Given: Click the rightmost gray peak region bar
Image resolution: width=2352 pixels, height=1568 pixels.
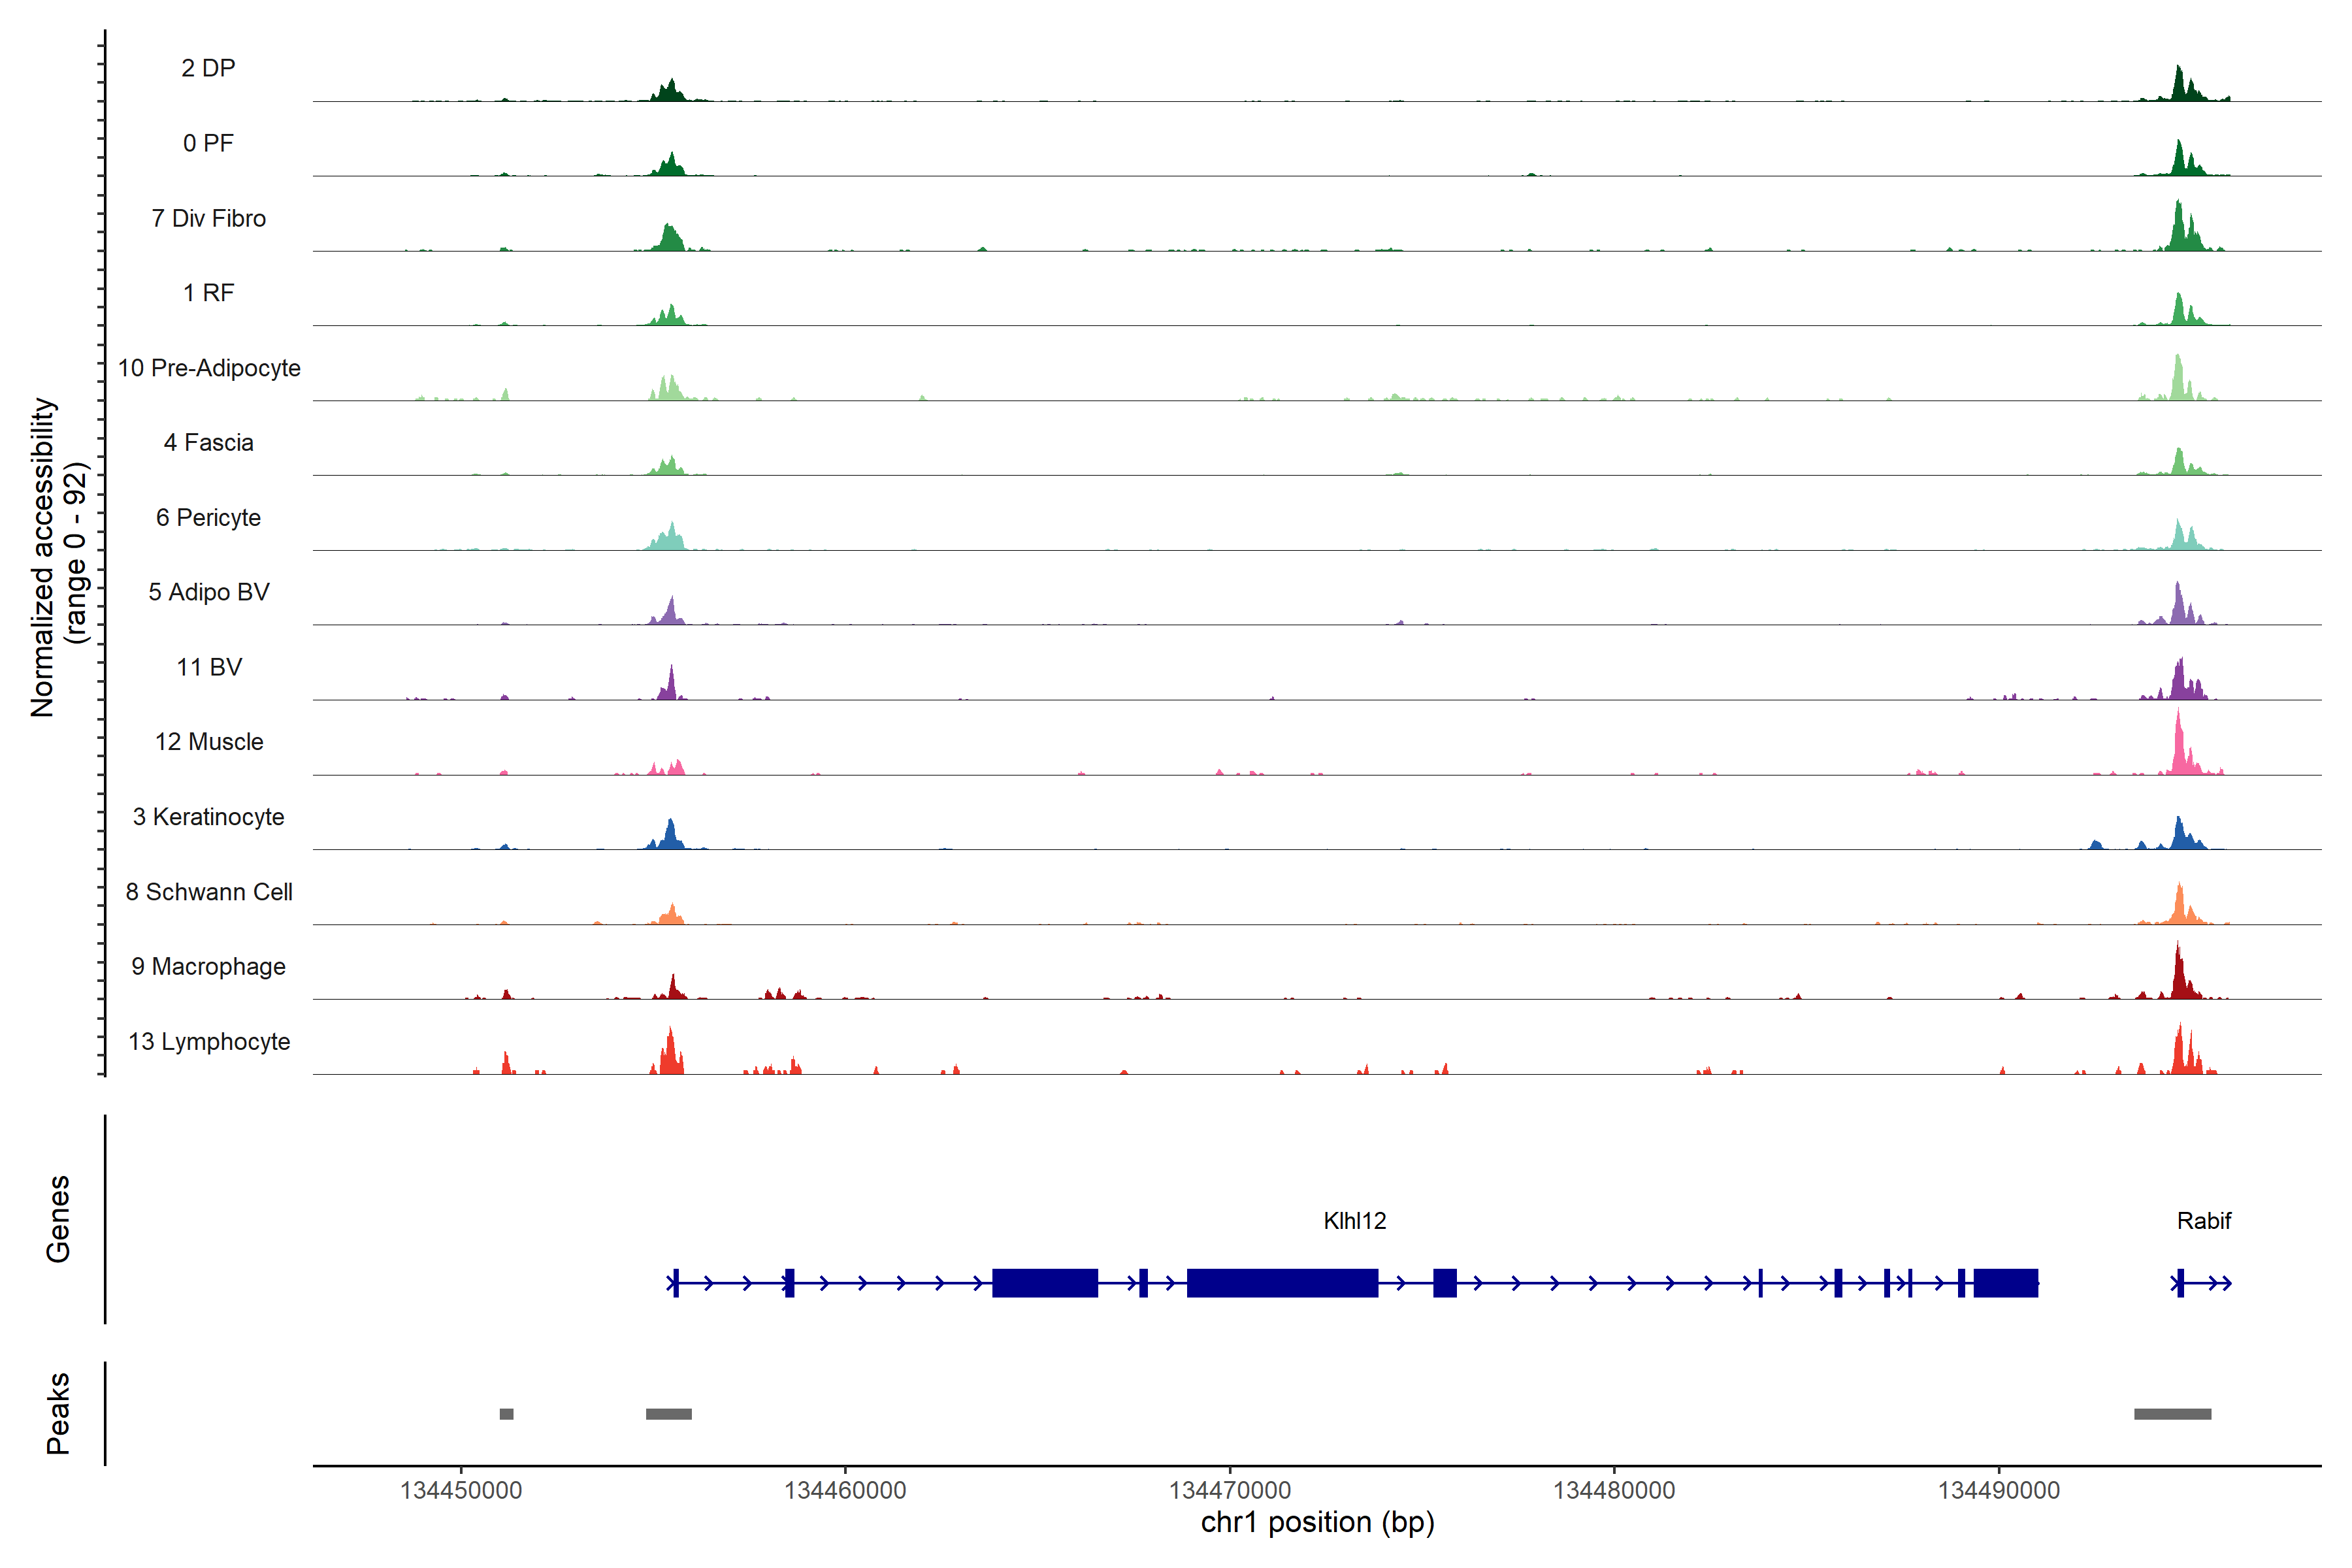Looking at the screenshot, I should 2172,1414.
